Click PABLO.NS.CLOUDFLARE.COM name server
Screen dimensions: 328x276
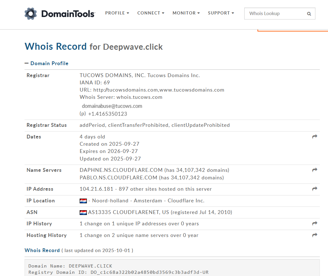click(118, 177)
